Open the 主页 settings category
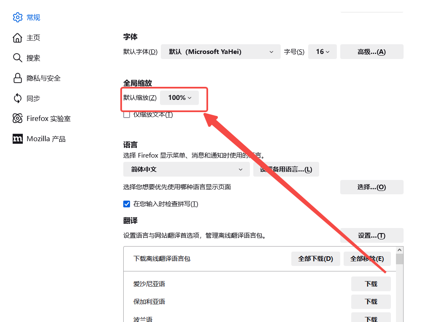431x322 pixels. tap(33, 38)
